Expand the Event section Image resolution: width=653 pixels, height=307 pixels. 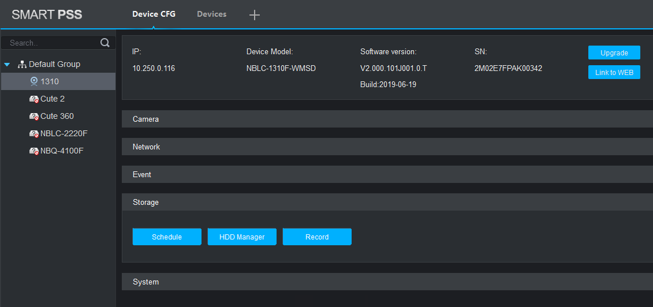[x=387, y=175]
